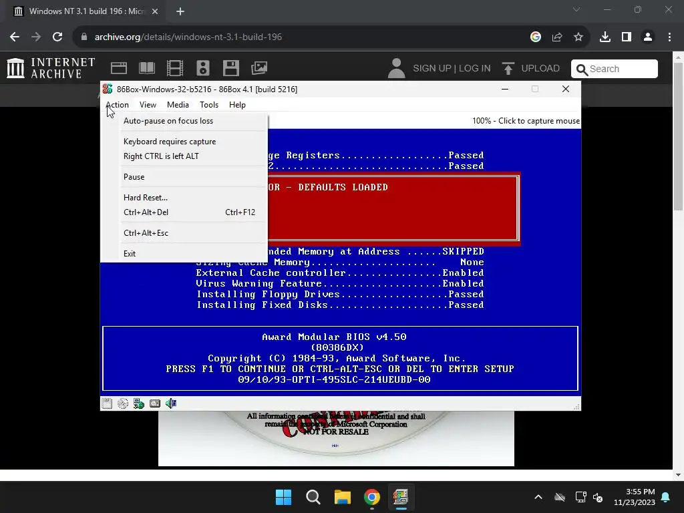This screenshot has height=513, width=684.
Task: Open the Help menu
Action: [x=237, y=105]
